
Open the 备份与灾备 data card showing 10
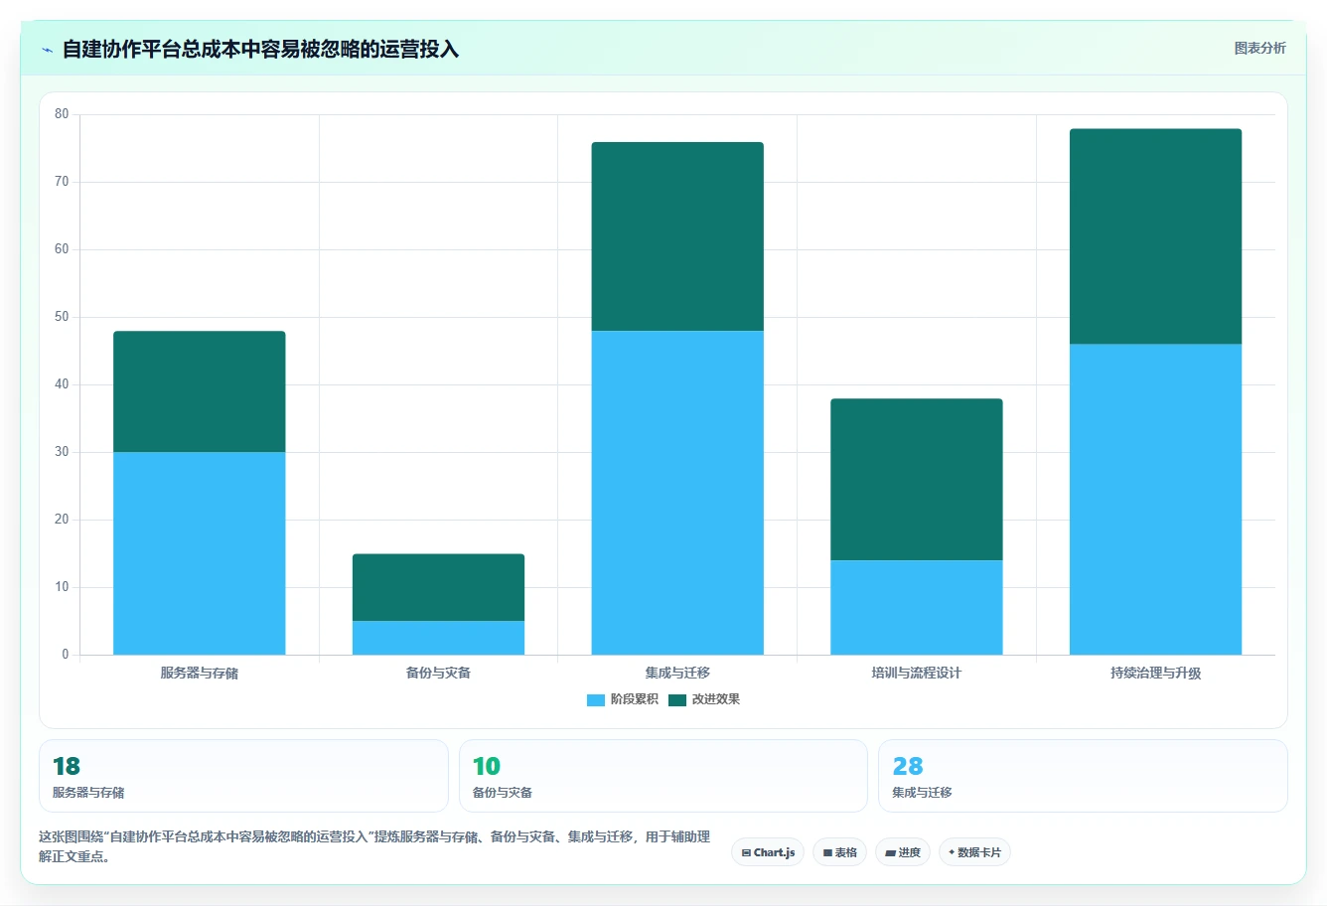pyautogui.click(x=663, y=776)
